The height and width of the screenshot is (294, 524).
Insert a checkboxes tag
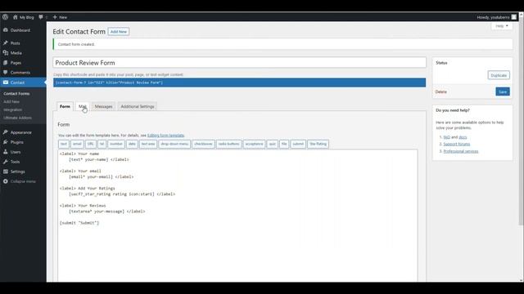203,144
